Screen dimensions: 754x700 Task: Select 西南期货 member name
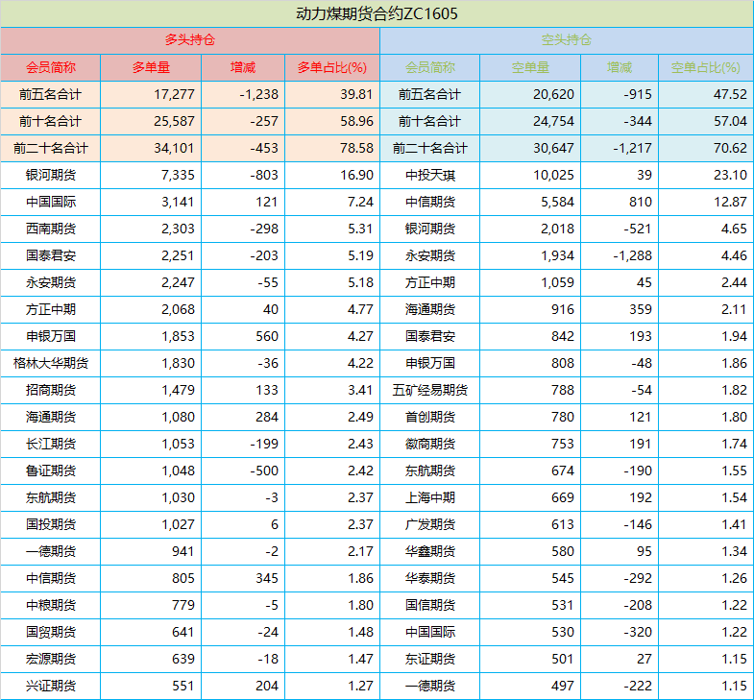(51, 229)
